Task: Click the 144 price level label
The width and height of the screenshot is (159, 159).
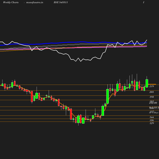Action: [152, 117]
